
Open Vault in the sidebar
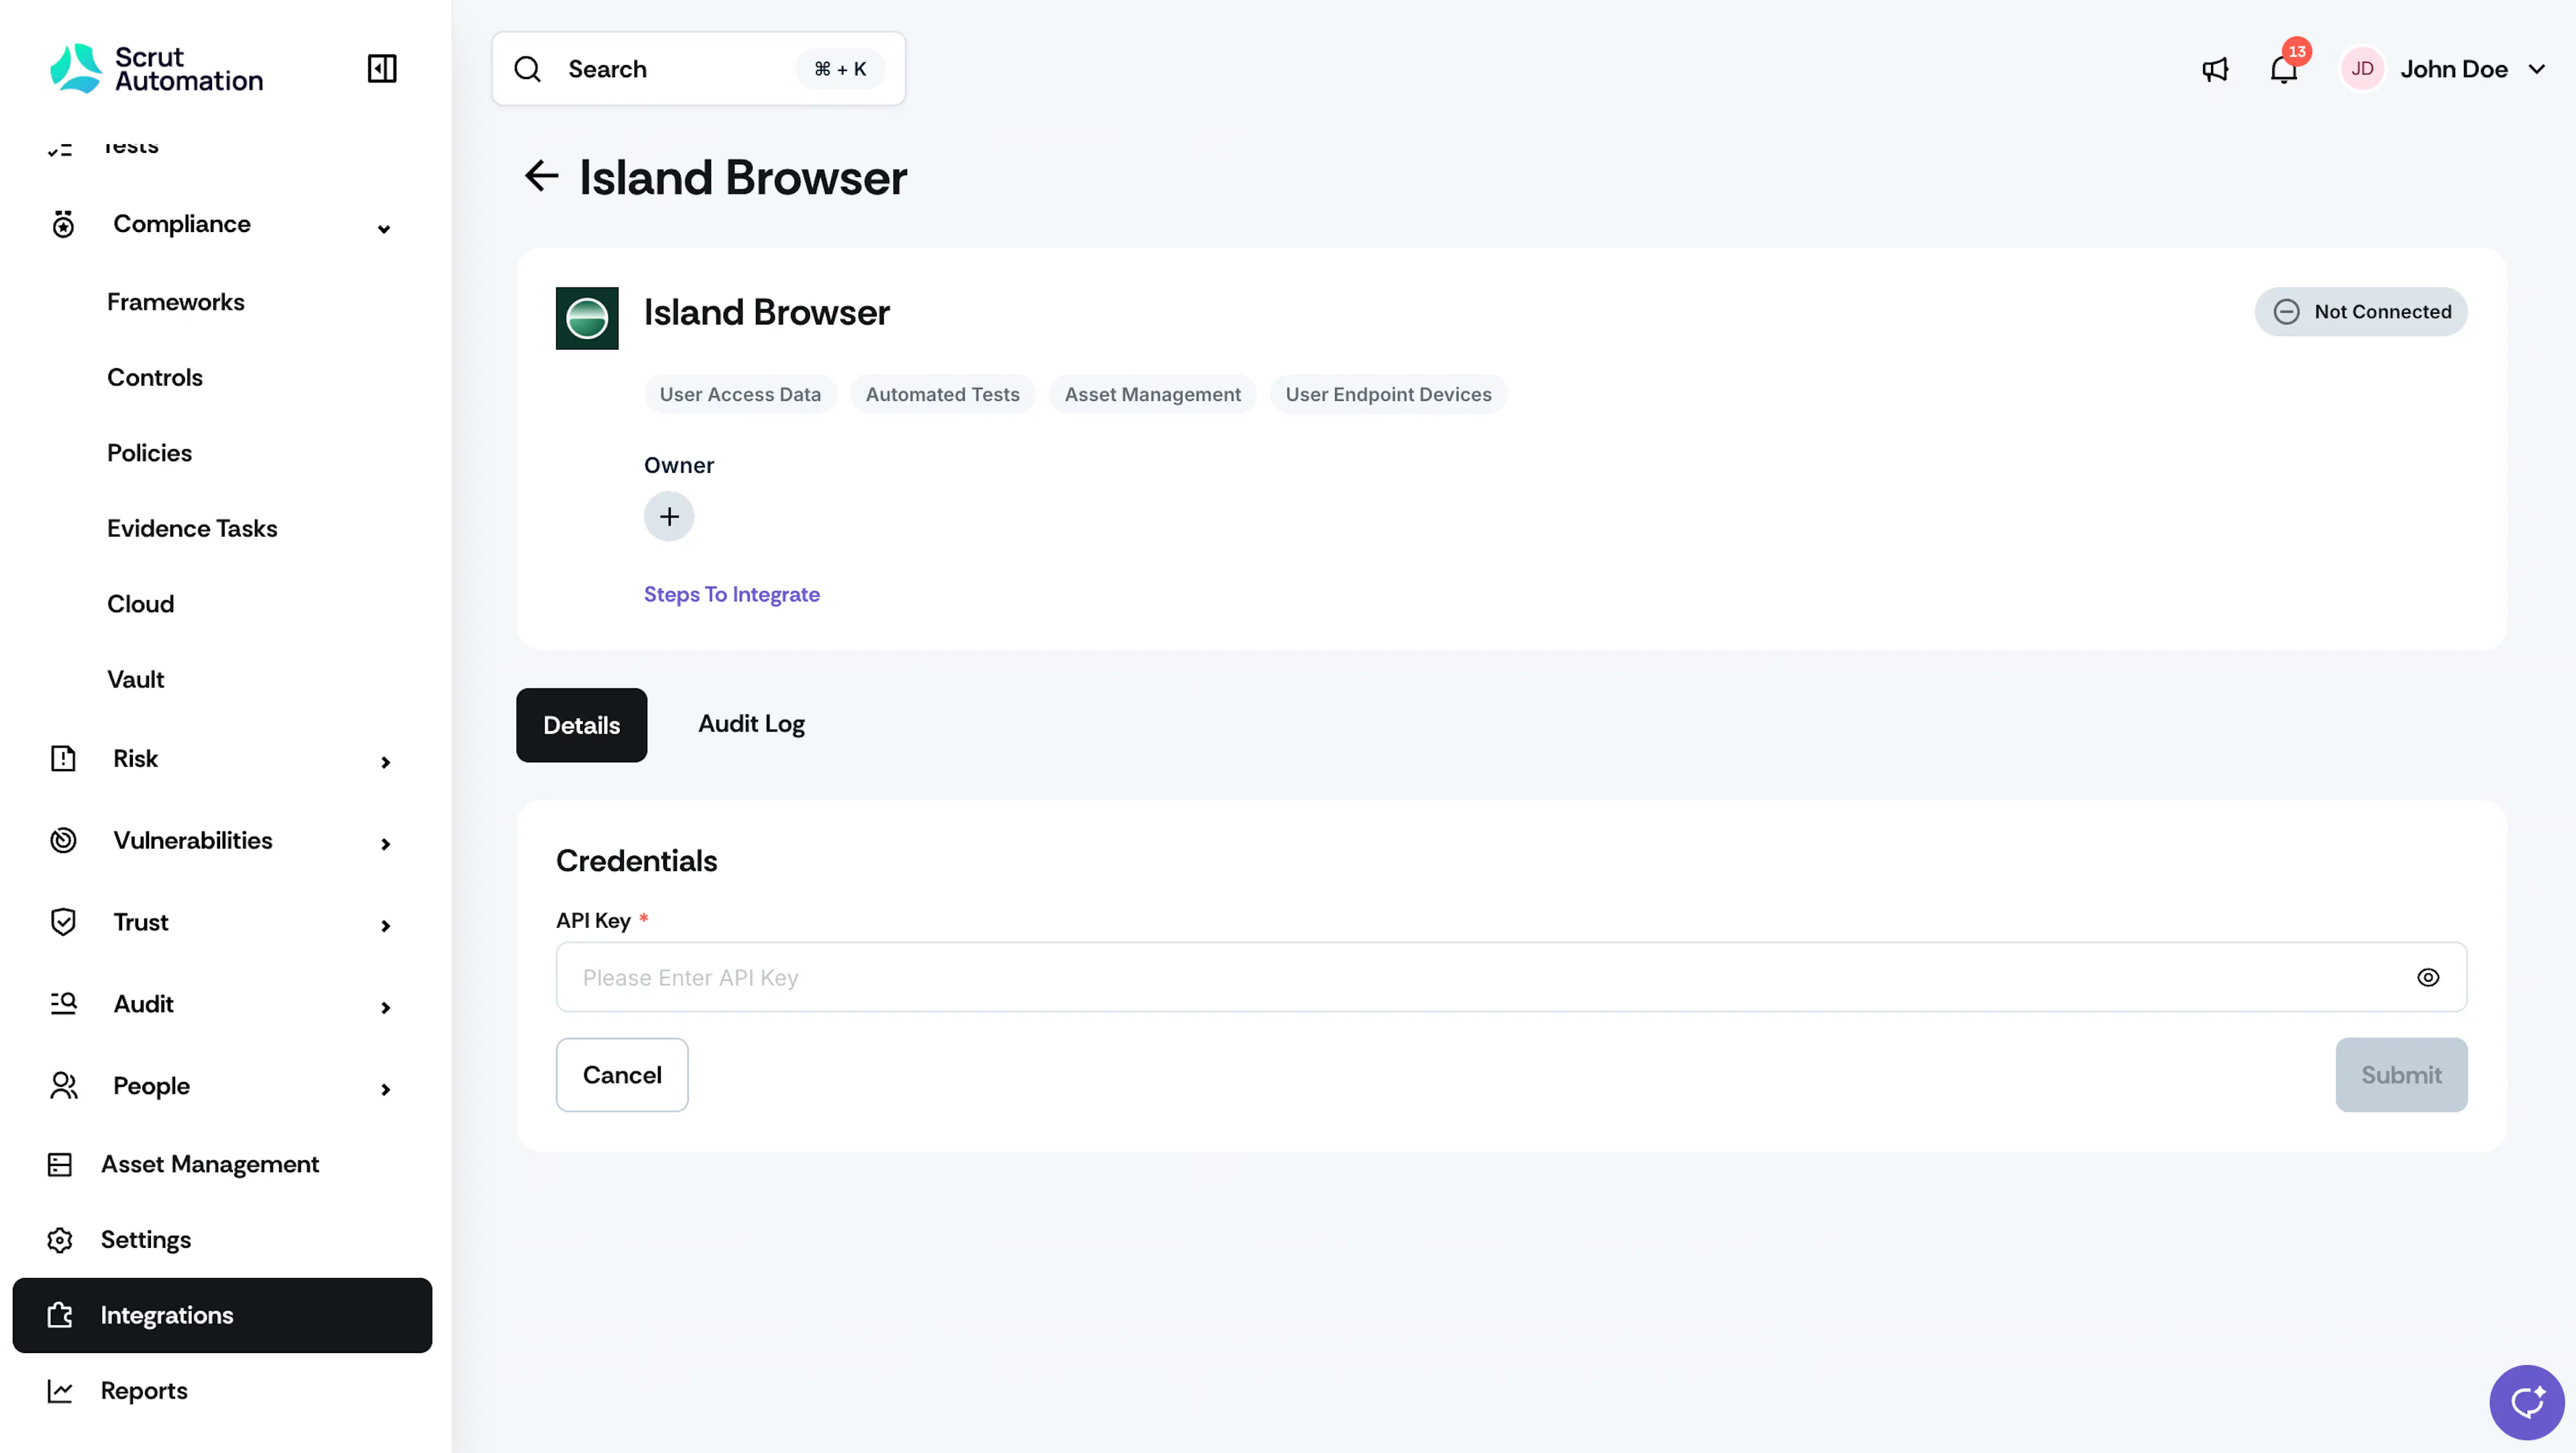pos(136,679)
